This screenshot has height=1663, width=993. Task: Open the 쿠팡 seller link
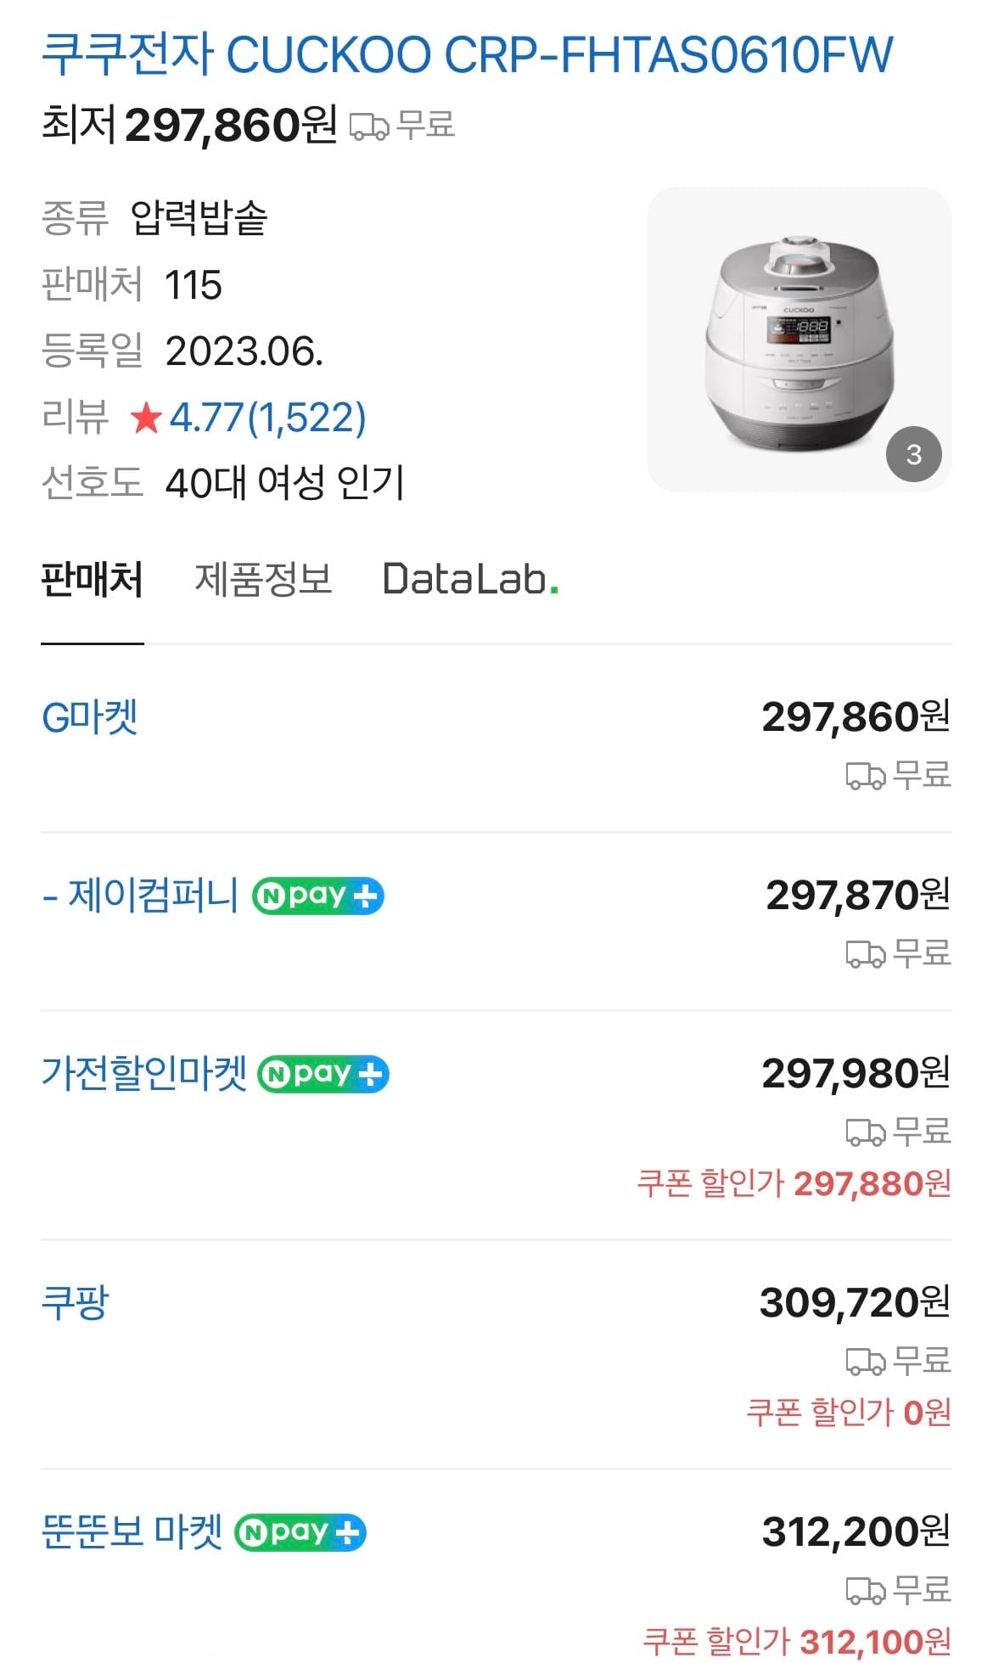[x=76, y=1303]
